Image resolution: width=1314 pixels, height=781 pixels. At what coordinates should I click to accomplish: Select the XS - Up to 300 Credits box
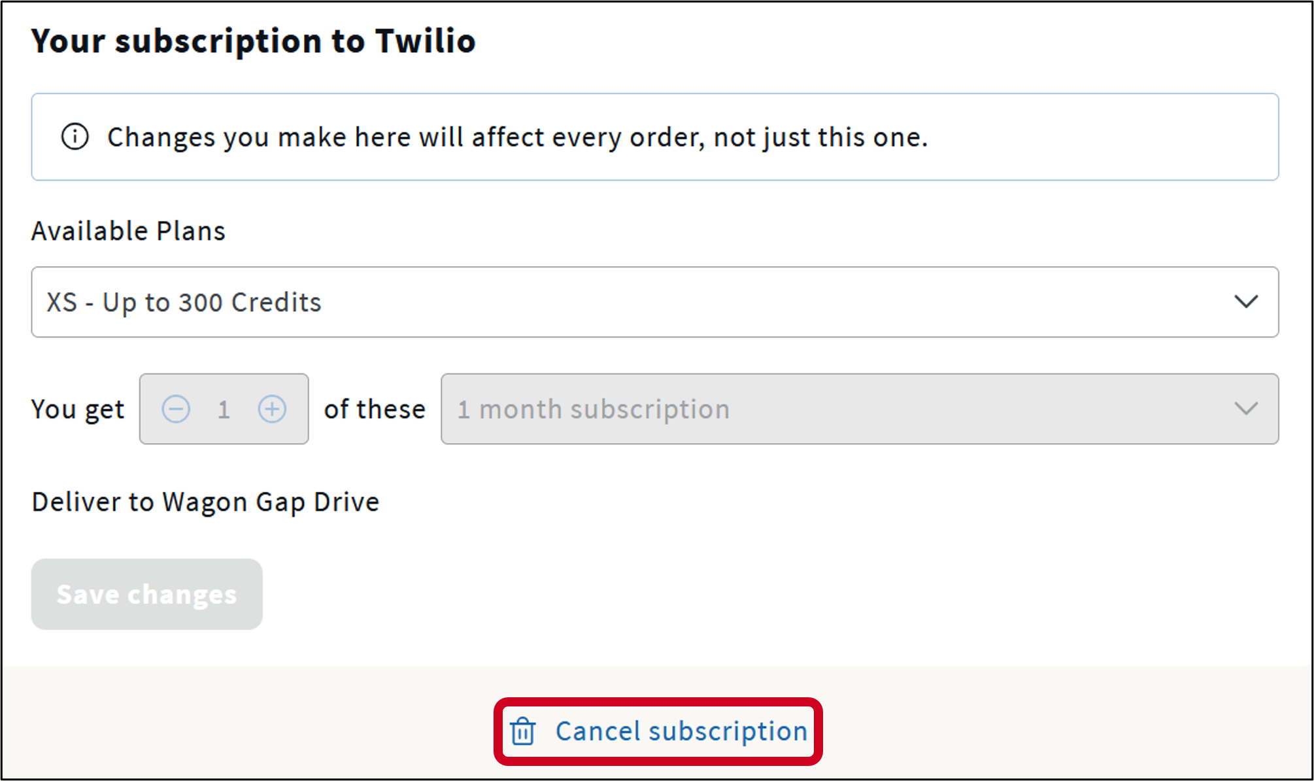(588, 302)
